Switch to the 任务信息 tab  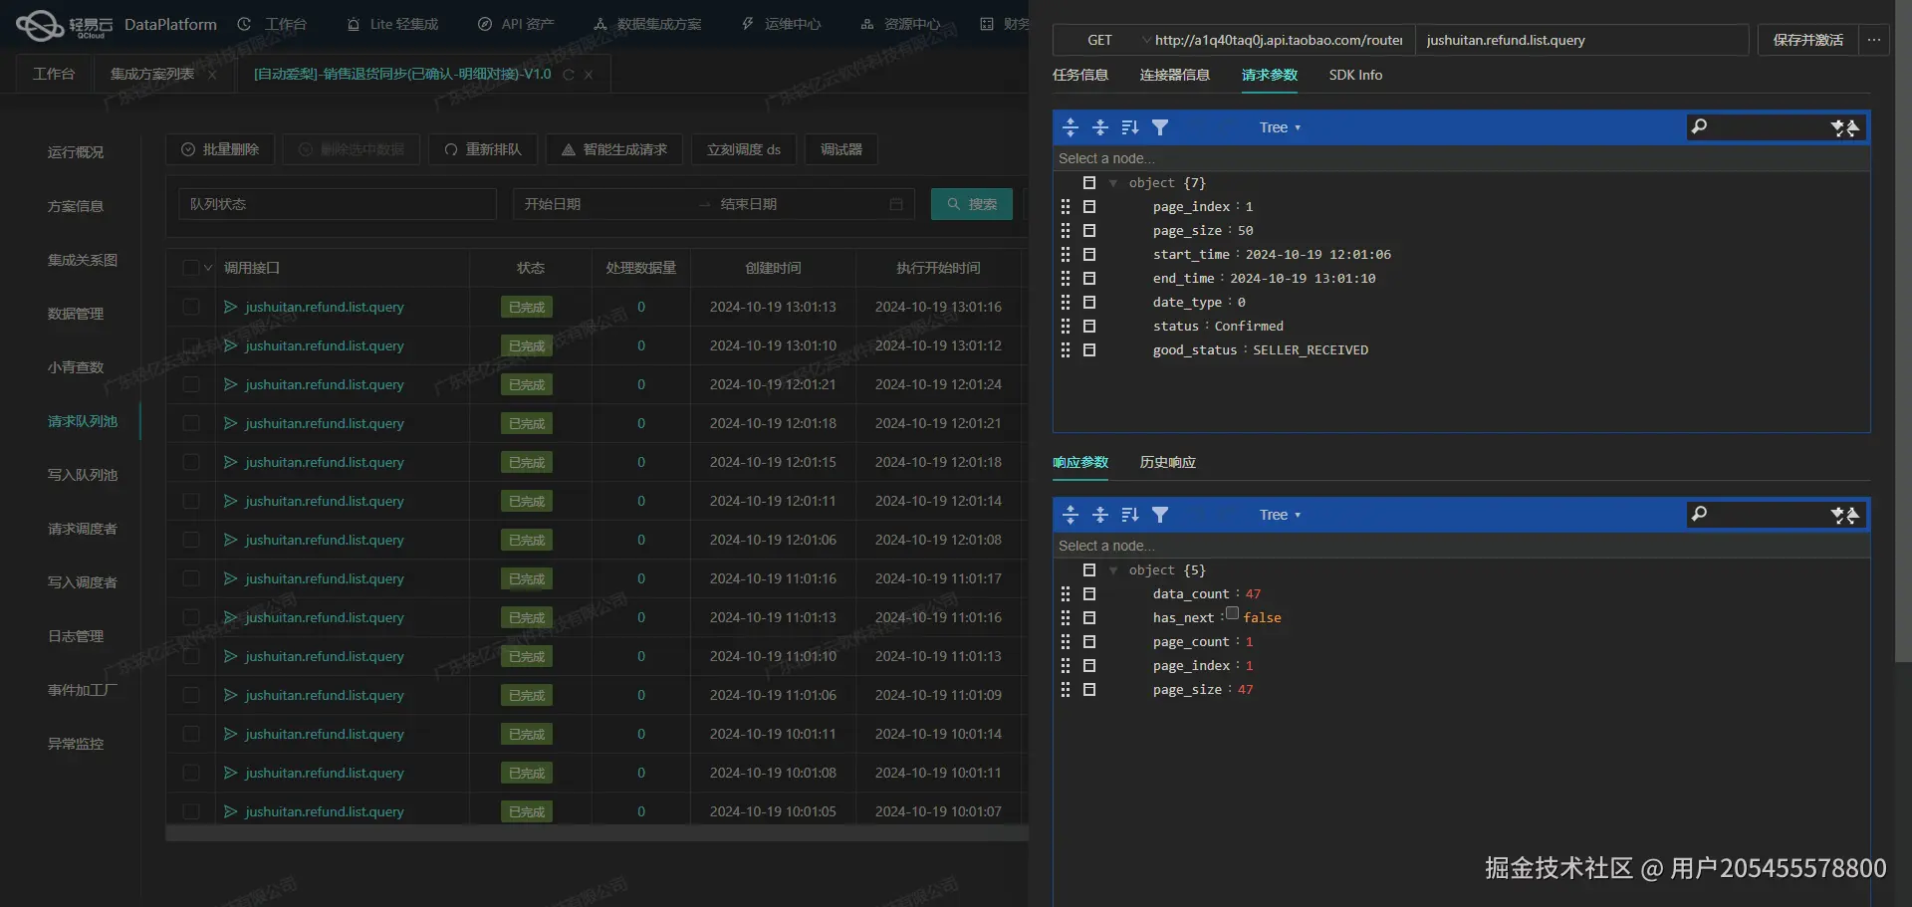1080,75
